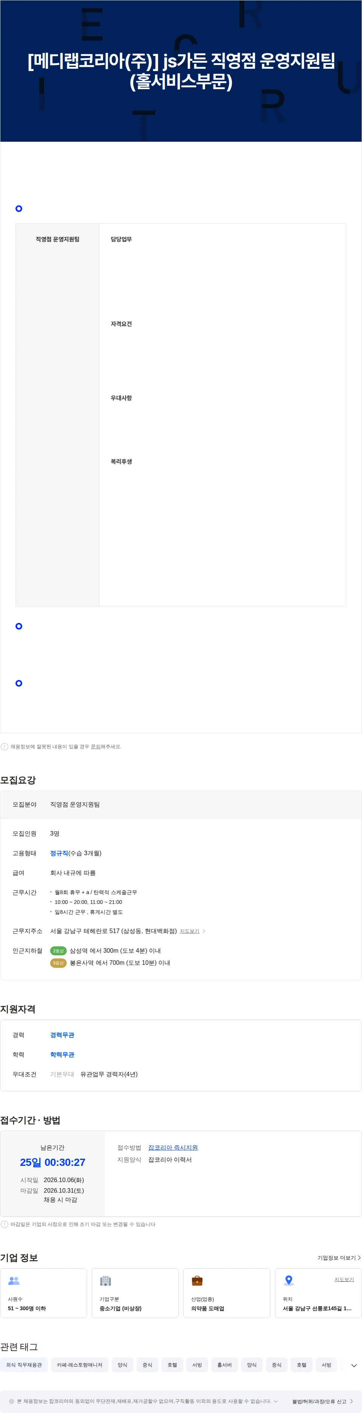This screenshot has height=1413, width=362.
Task: Click the 학력무관 link
Action: click(x=62, y=1055)
